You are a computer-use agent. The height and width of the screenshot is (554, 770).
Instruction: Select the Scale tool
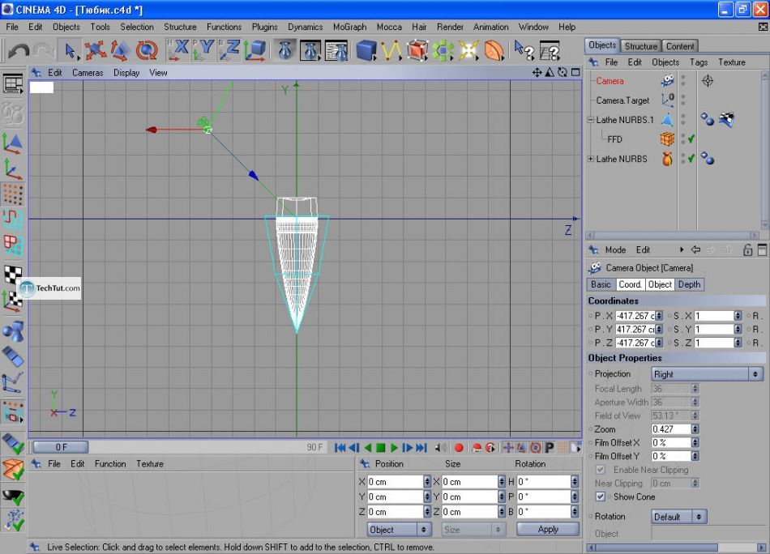120,50
